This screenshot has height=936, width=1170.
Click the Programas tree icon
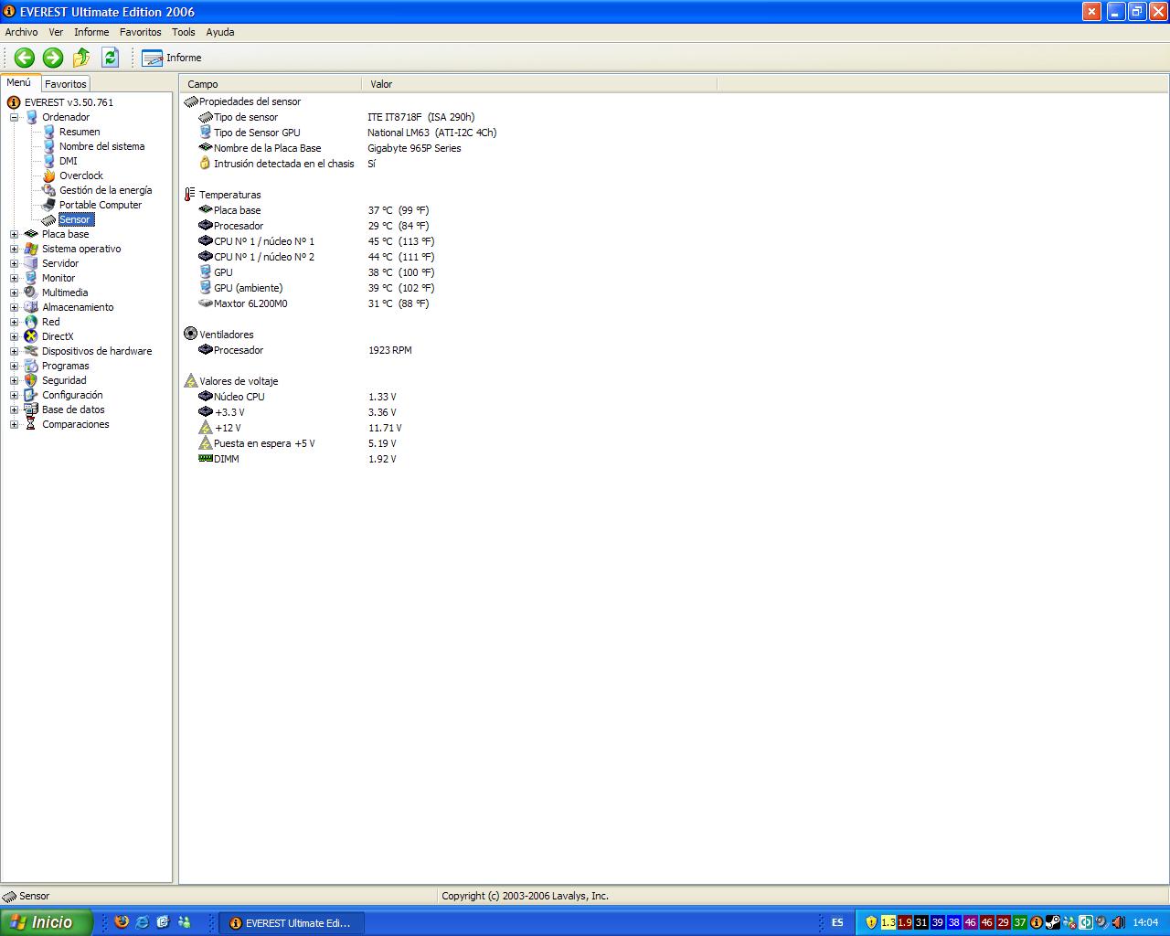tap(31, 366)
